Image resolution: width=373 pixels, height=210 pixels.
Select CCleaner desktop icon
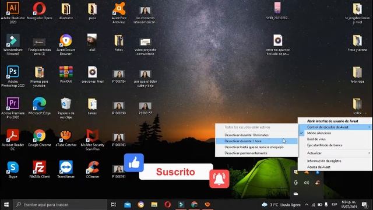[x=93, y=170]
